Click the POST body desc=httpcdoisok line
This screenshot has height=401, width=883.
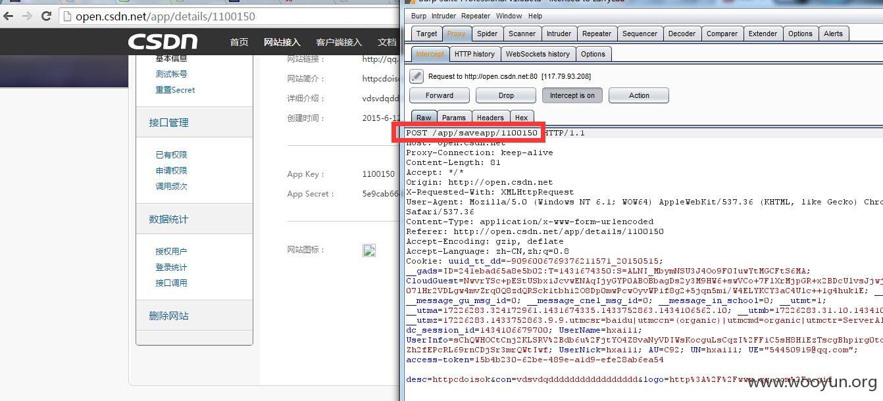click(619, 379)
